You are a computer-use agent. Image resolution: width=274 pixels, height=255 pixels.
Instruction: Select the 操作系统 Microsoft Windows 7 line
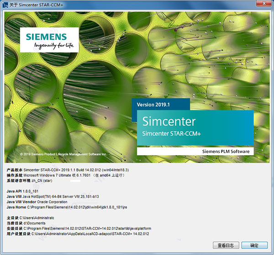[66, 175]
